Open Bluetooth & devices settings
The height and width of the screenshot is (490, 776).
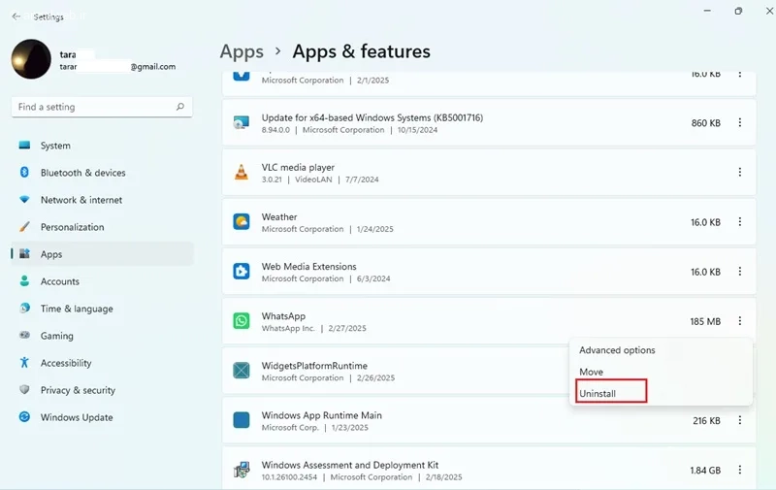click(x=102, y=173)
